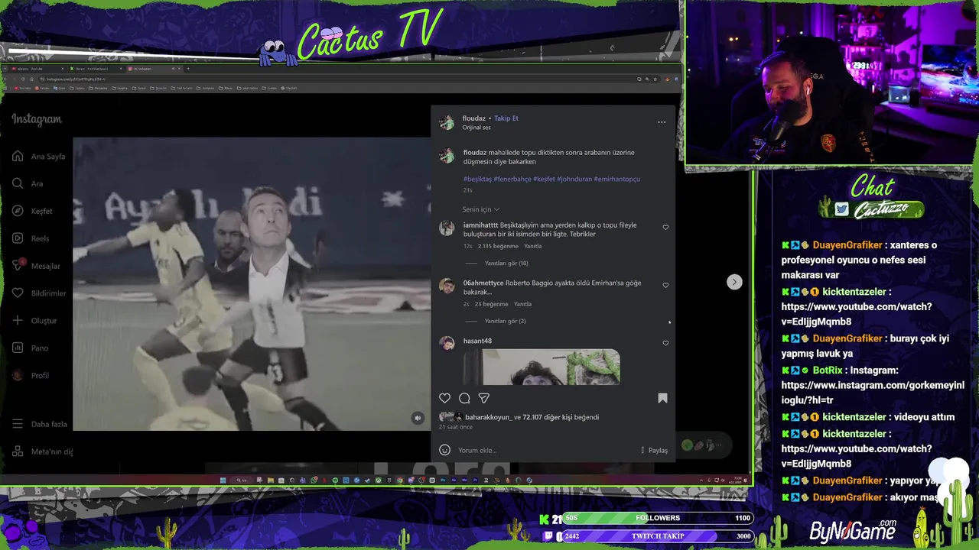Screen dimensions: 979x550
Task: Show Bildirimler notifications
Action: pyautogui.click(x=39, y=293)
